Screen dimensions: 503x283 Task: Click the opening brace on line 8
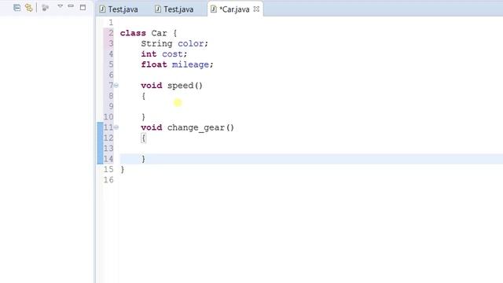[143, 96]
